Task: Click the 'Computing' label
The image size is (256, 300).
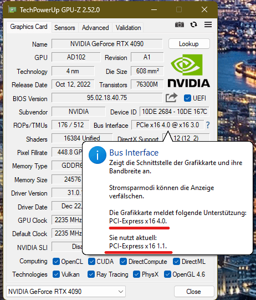Action: click(33, 261)
